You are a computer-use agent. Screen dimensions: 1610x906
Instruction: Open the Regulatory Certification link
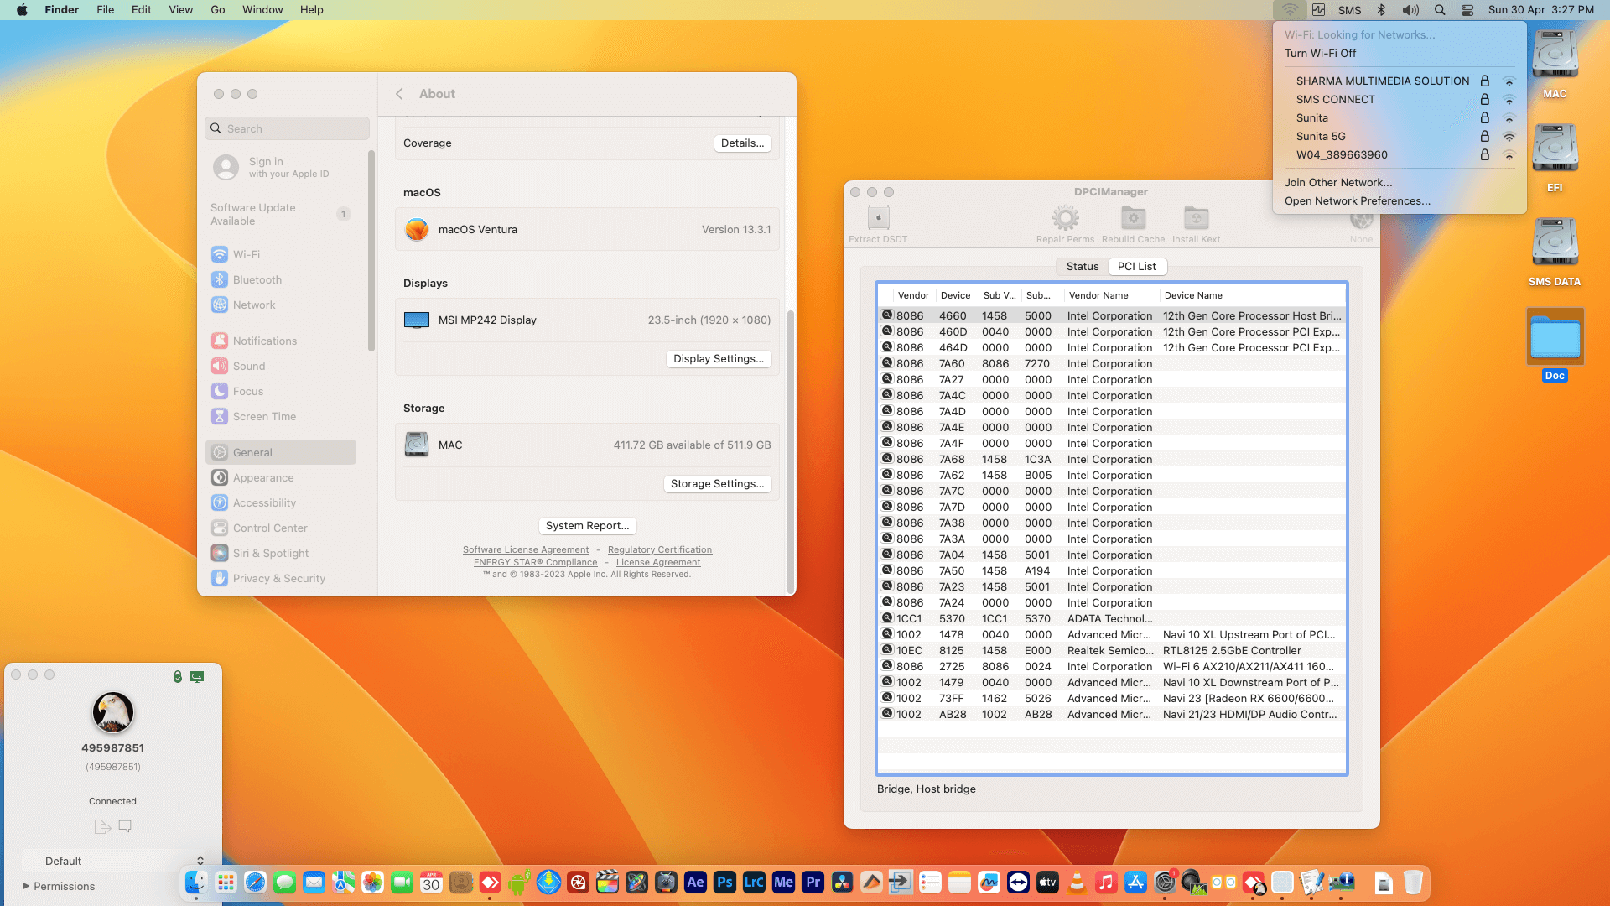coord(660,550)
